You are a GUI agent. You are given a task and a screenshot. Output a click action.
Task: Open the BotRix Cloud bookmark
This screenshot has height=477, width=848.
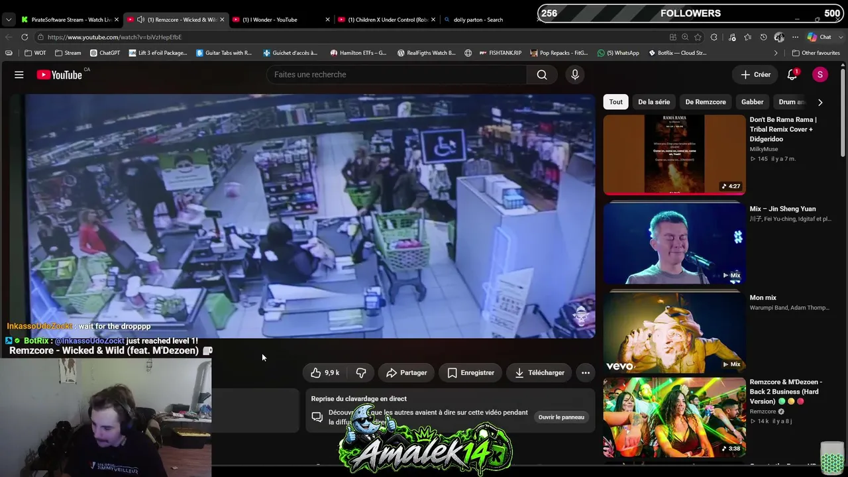coord(677,53)
